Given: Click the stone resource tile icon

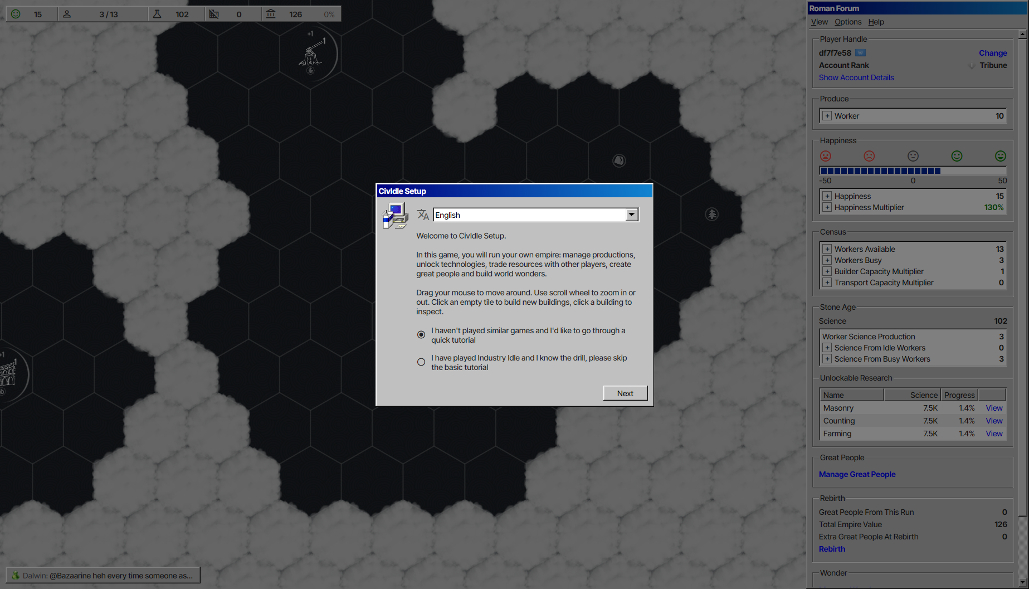Looking at the screenshot, I should [x=619, y=161].
